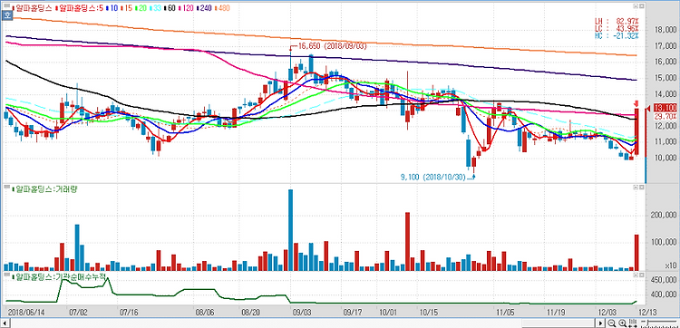680x328 pixels.
Task: Click the HC : -21.32% statistic
Action: coord(617,35)
